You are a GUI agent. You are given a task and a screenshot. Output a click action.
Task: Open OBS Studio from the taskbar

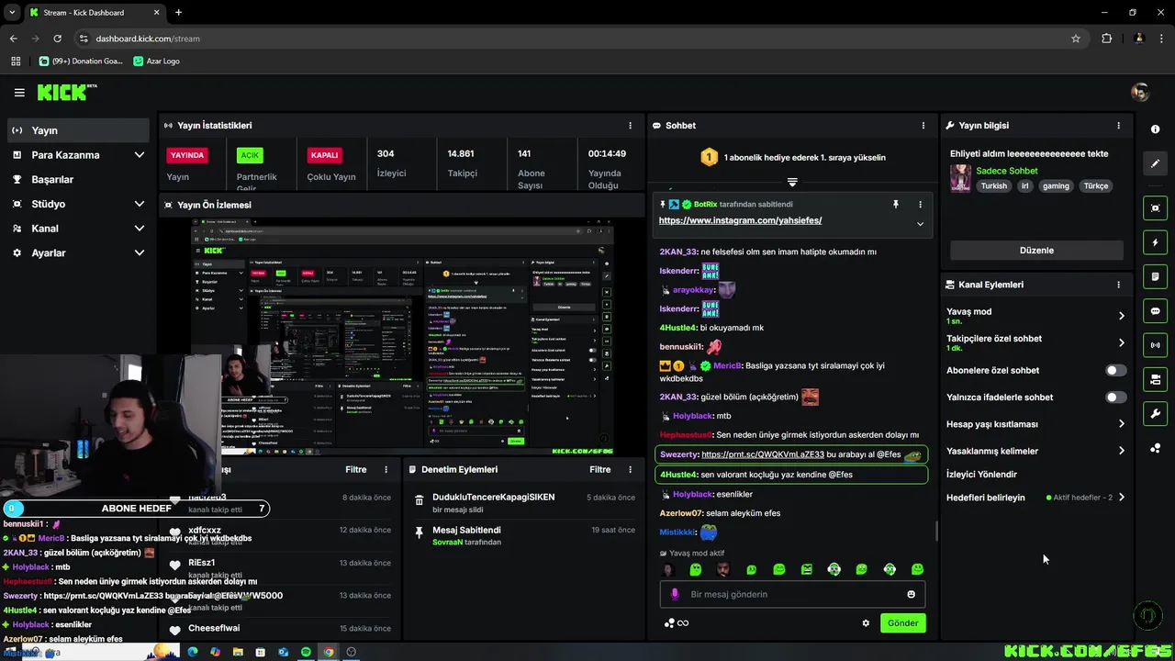[x=351, y=652]
